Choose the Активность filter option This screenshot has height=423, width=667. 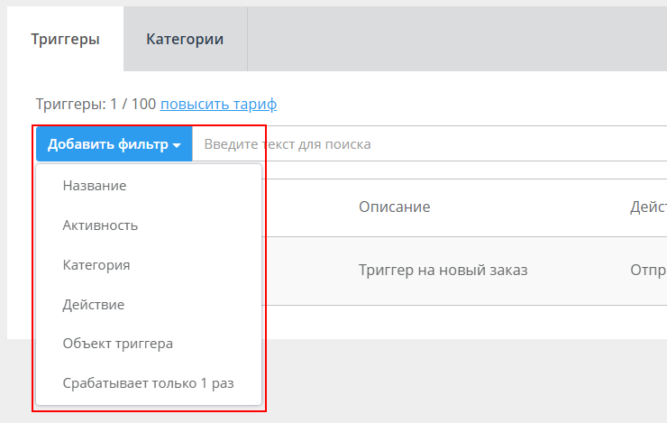pyautogui.click(x=149, y=225)
